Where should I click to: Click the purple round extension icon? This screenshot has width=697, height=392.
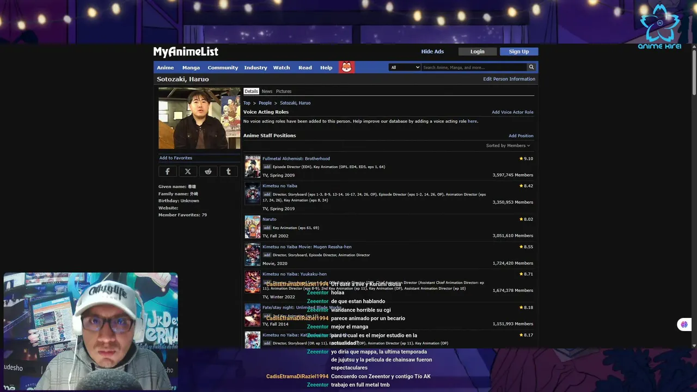684,324
